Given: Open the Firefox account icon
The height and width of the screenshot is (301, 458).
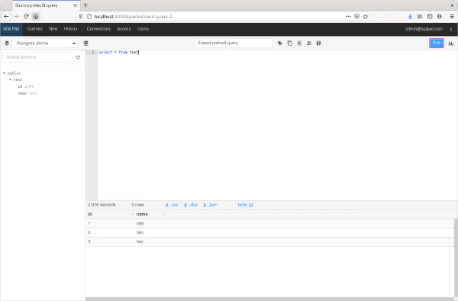Looking at the screenshot, I should [x=440, y=17].
